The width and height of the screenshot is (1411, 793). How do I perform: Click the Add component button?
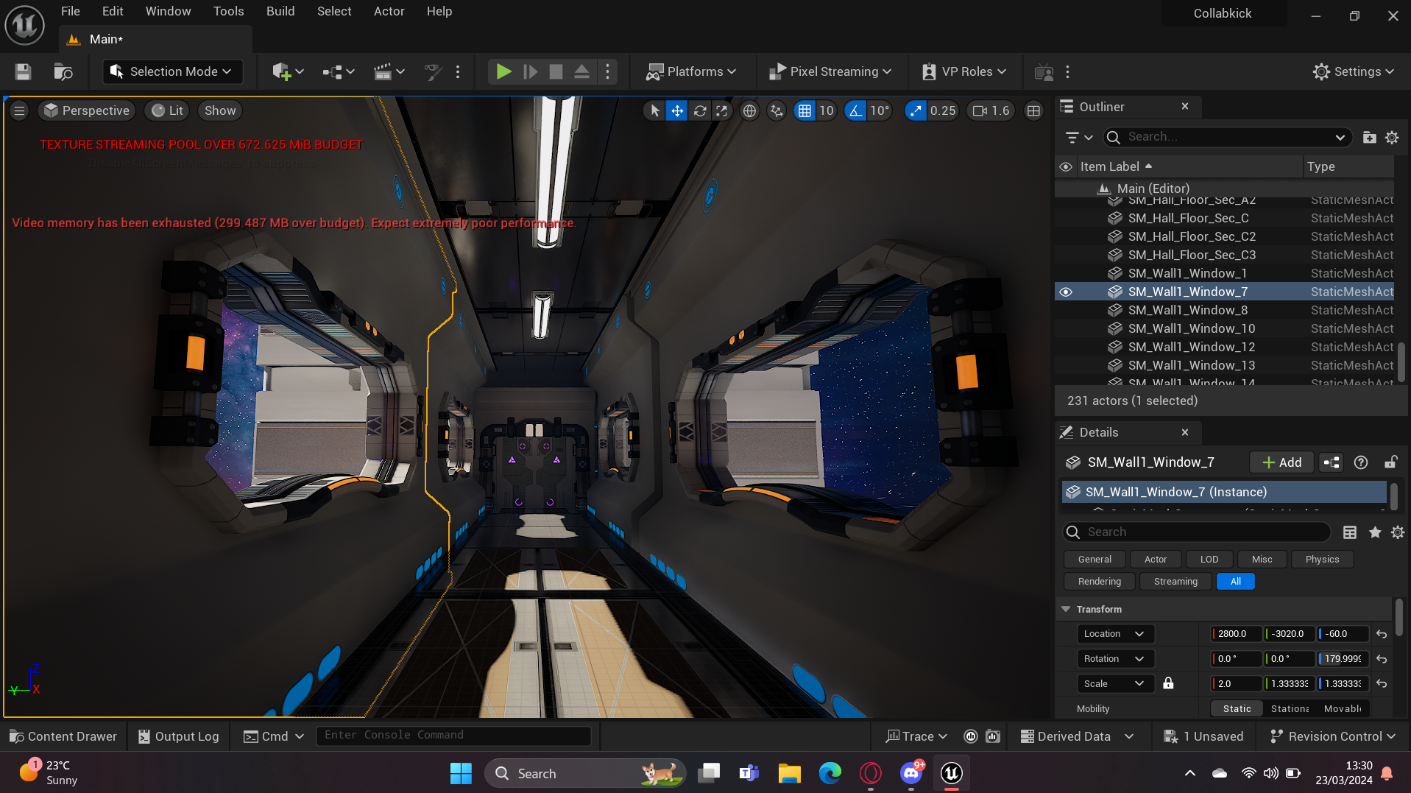pos(1281,462)
